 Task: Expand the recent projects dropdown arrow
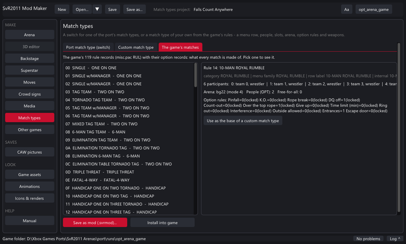click(97, 9)
